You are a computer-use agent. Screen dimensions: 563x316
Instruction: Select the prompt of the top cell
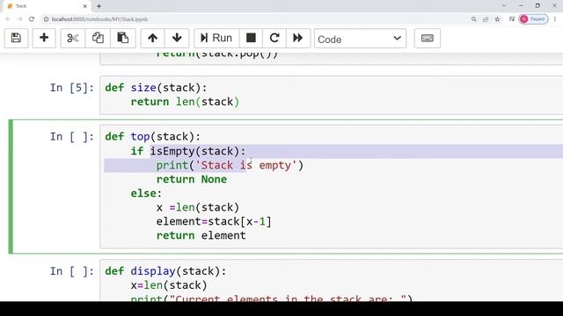(x=72, y=137)
